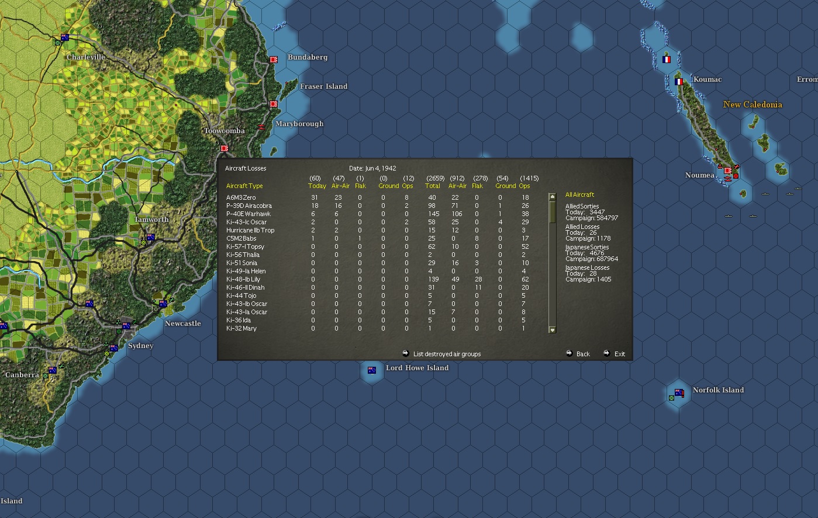The width and height of the screenshot is (818, 518).
Task: Click the red task force icon left of Maryborough
Action: pos(261,127)
